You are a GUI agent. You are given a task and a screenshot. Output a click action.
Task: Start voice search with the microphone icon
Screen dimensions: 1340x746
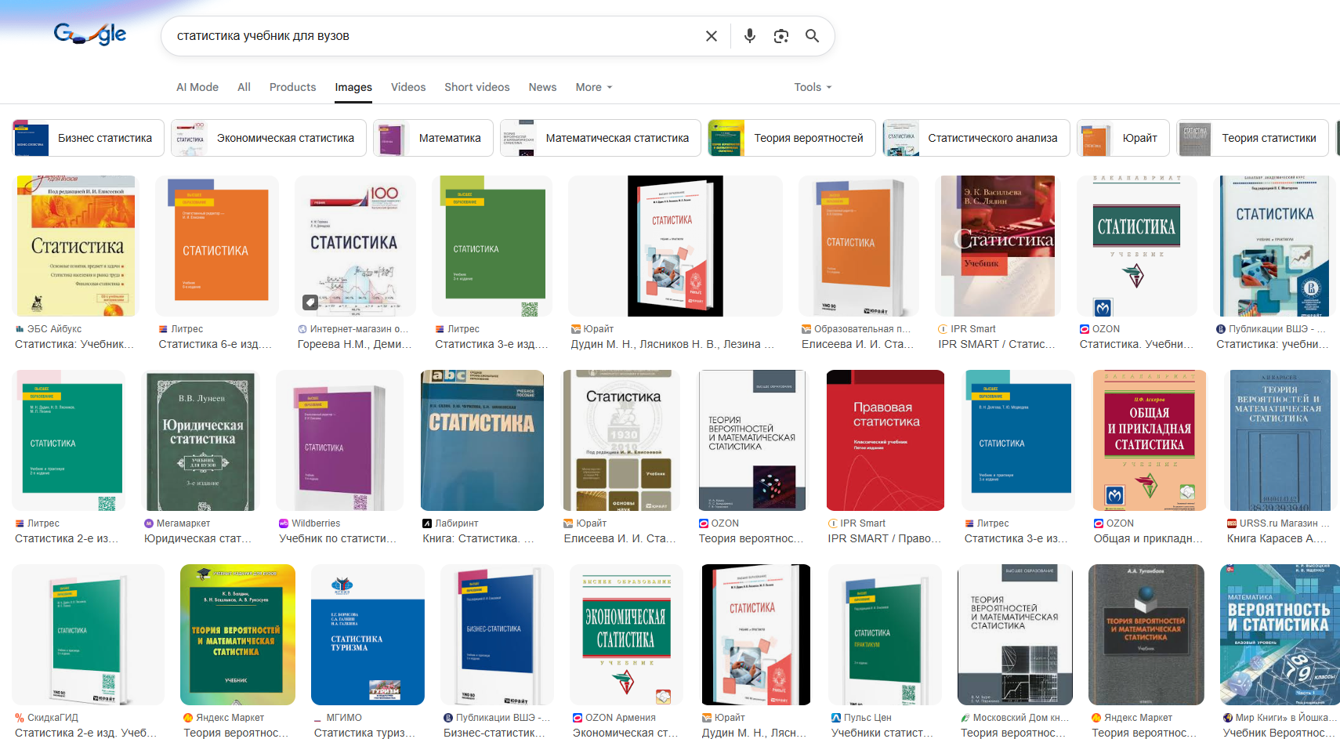point(750,36)
